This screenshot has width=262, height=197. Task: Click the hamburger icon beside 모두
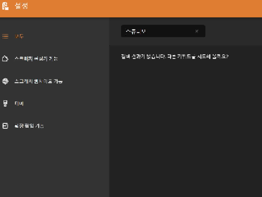[5, 36]
